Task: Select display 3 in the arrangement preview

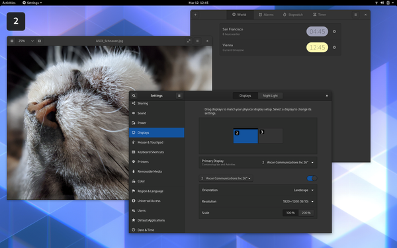Action: click(271, 136)
